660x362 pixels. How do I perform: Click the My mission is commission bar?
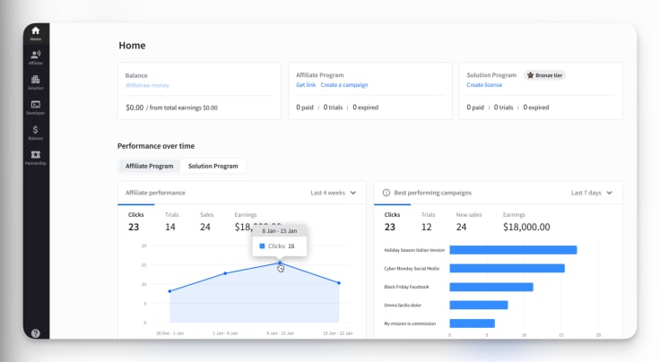coord(472,323)
